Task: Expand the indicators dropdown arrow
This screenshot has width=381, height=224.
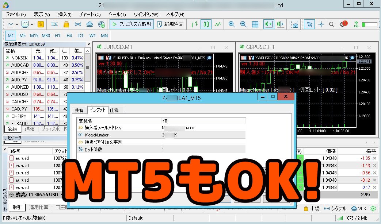Action: [x=32, y=24]
